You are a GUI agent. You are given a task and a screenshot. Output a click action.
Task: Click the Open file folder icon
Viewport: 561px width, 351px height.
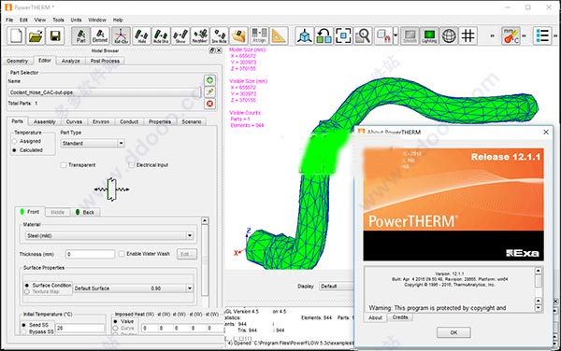[x=36, y=36]
